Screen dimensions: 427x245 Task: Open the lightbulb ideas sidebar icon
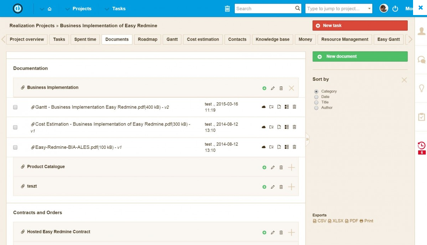tap(422, 88)
